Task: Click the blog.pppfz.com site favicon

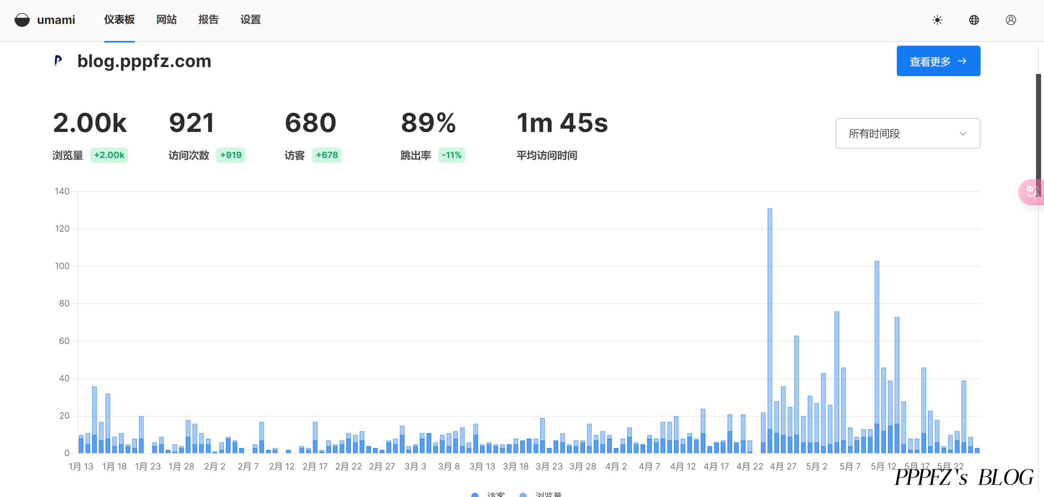Action: [x=58, y=61]
